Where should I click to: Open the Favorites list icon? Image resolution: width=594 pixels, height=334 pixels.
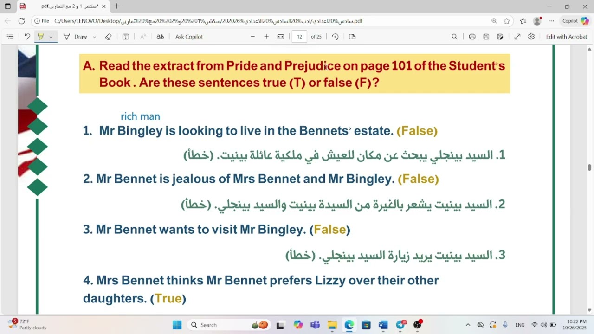[x=523, y=21]
